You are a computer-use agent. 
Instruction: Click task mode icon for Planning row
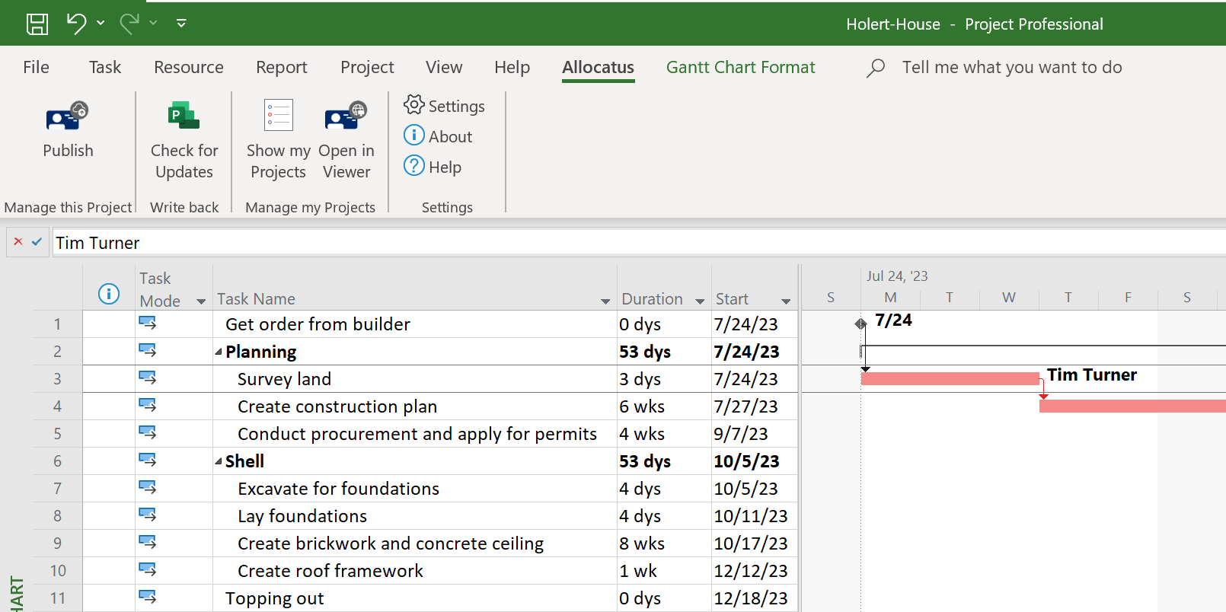click(148, 351)
